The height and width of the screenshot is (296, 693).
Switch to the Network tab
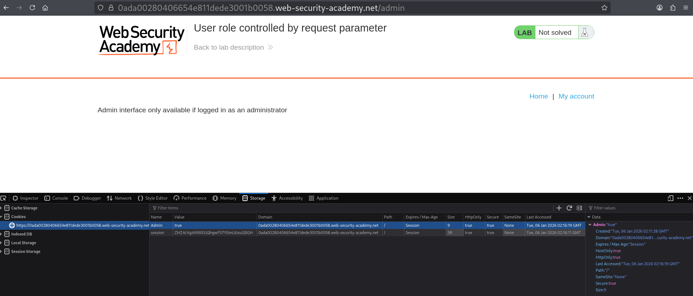point(119,198)
